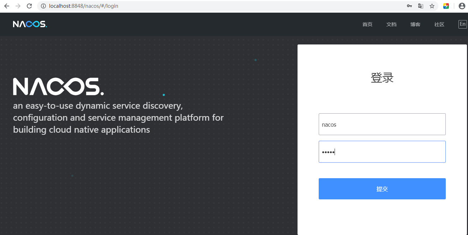The width and height of the screenshot is (468, 235).
Task: Click the password input field
Action: pos(382,152)
